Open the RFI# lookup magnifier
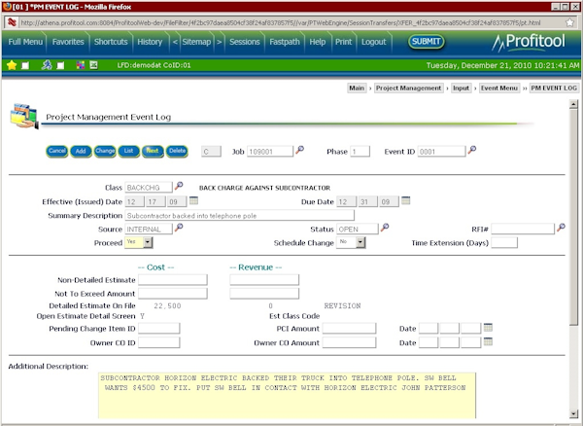Image resolution: width=583 pixels, height=426 pixels. (561, 227)
